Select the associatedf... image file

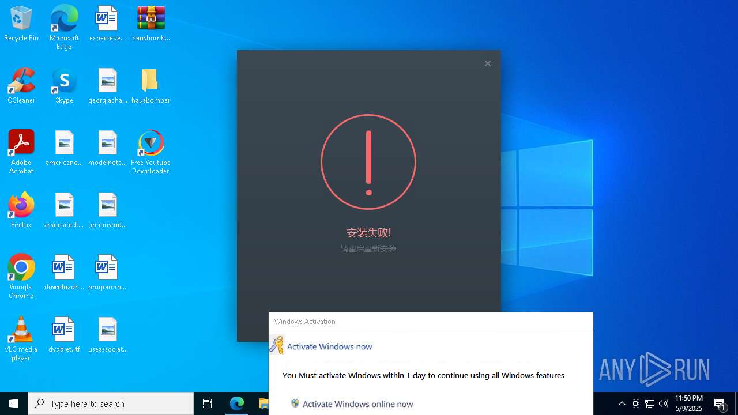[64, 210]
